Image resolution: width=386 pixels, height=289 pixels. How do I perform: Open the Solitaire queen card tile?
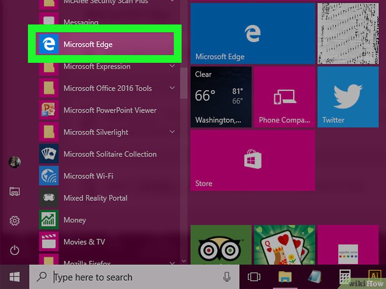tap(284, 245)
